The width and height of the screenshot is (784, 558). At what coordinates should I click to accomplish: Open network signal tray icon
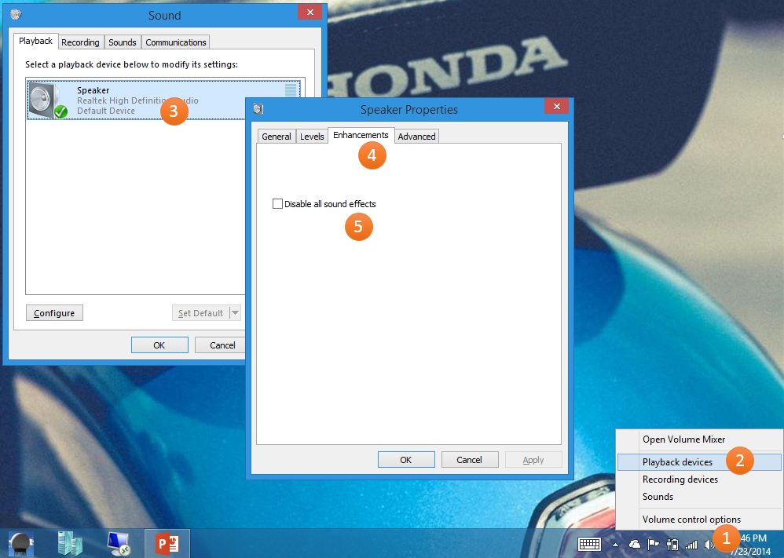691,545
